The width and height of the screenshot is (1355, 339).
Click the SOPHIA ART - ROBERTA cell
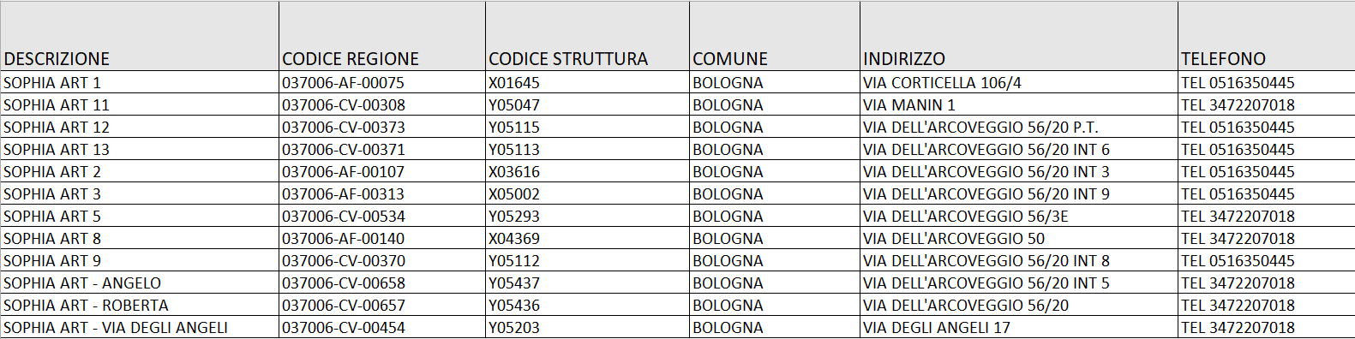coord(140,305)
